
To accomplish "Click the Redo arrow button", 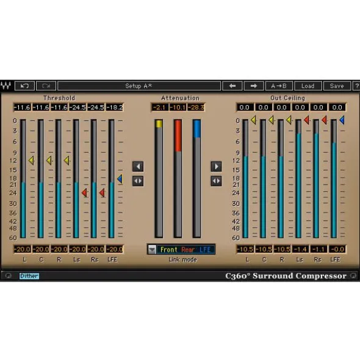I will 46,86.
